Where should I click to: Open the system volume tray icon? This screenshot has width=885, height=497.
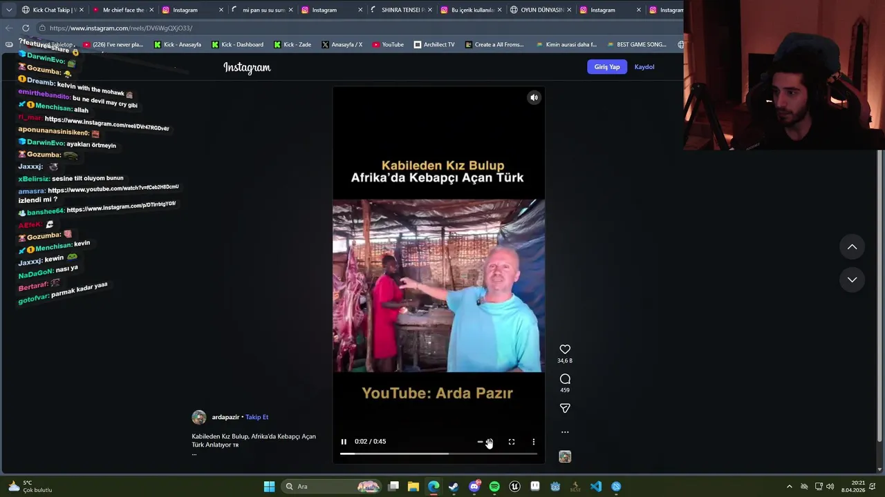coord(830,487)
